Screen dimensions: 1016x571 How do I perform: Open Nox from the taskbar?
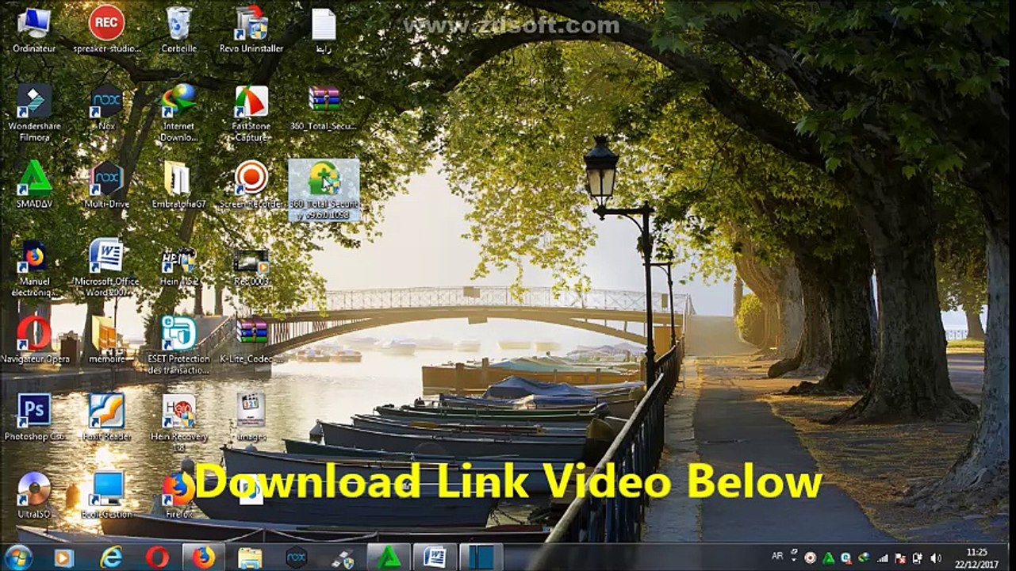pos(296,558)
